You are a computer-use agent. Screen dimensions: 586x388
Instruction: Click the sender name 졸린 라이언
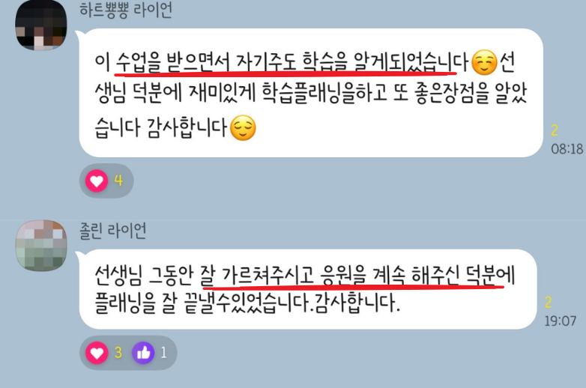coord(113,231)
